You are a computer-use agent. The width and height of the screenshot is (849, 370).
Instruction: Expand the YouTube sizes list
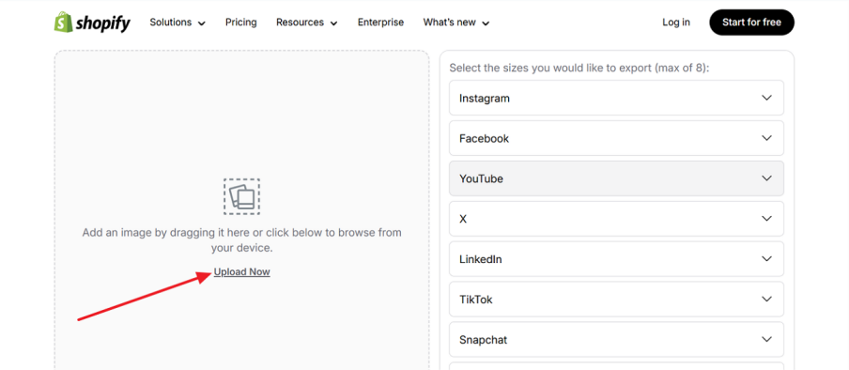(x=616, y=178)
